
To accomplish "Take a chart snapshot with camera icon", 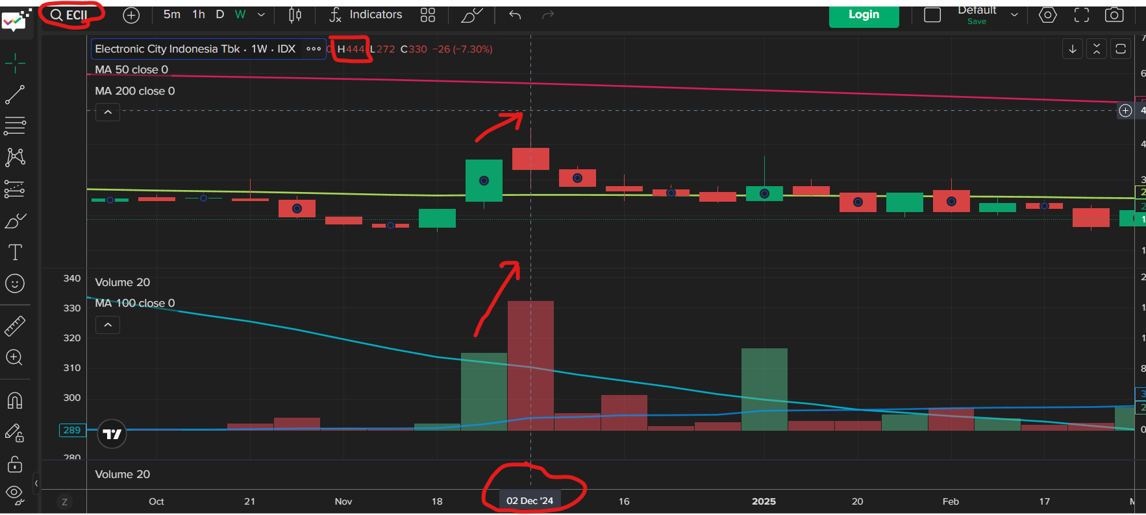I will coord(1114,15).
